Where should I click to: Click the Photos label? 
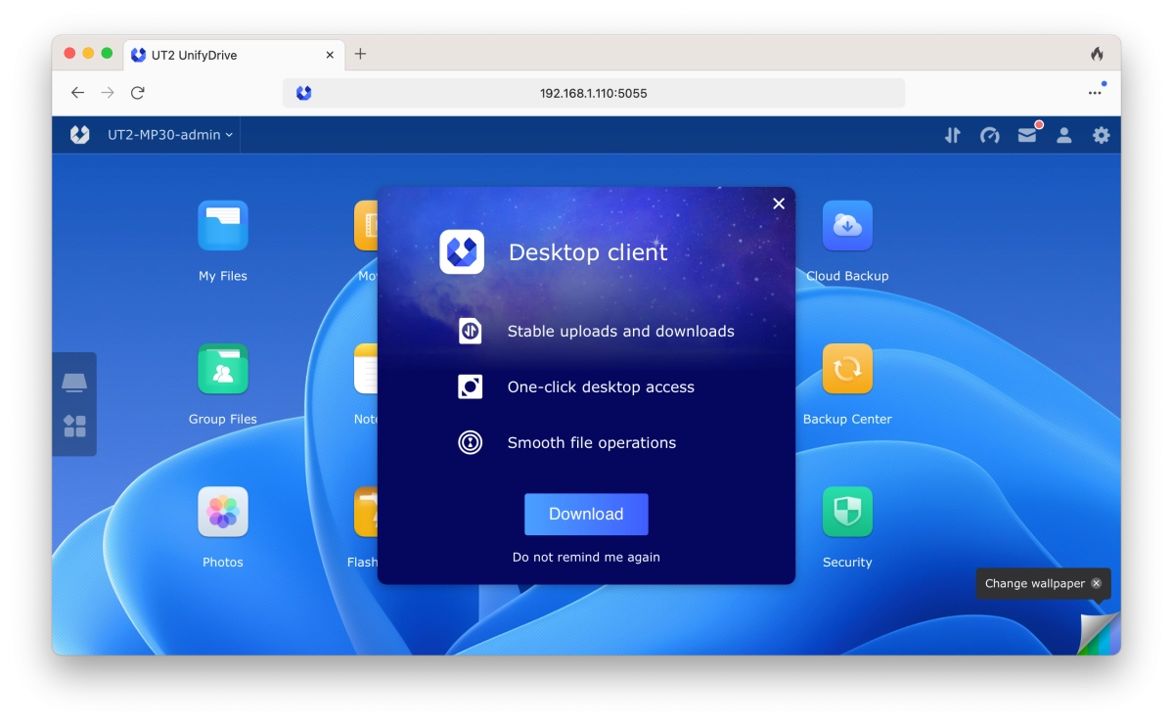click(x=223, y=563)
